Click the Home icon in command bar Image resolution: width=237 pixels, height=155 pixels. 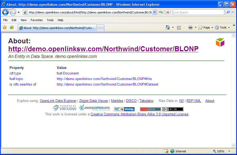[x=168, y=27]
